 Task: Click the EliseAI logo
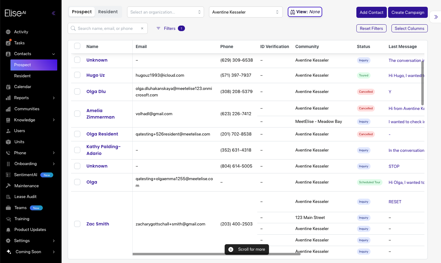tap(15, 13)
